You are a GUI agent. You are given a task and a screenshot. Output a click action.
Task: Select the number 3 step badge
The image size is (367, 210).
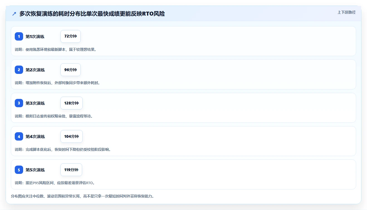19,103
